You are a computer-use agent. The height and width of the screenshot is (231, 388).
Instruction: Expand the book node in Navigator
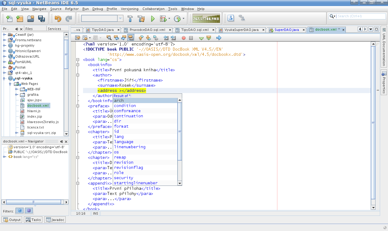tap(5, 157)
